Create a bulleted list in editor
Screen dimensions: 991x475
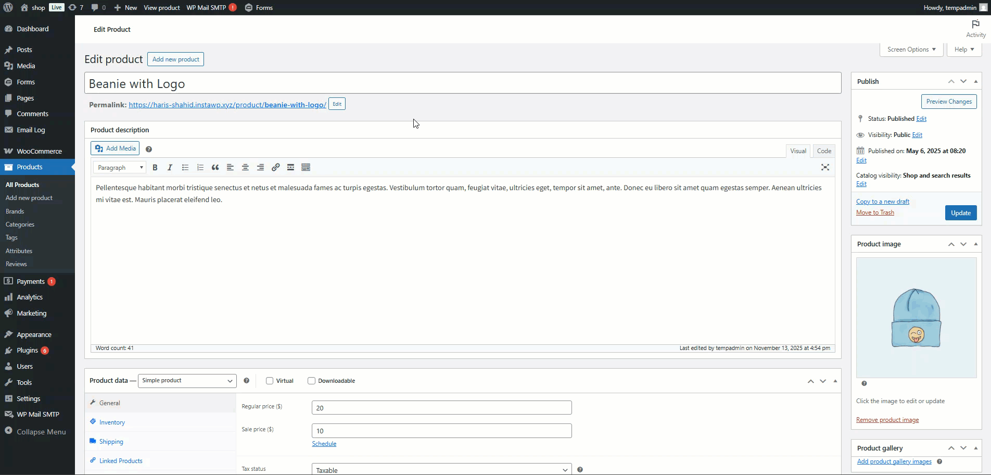point(185,167)
